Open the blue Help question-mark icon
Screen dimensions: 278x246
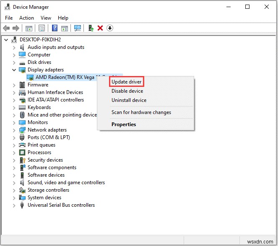(55, 28)
